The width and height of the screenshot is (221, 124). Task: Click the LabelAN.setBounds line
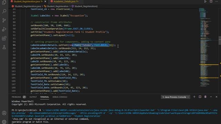(x=54, y=68)
